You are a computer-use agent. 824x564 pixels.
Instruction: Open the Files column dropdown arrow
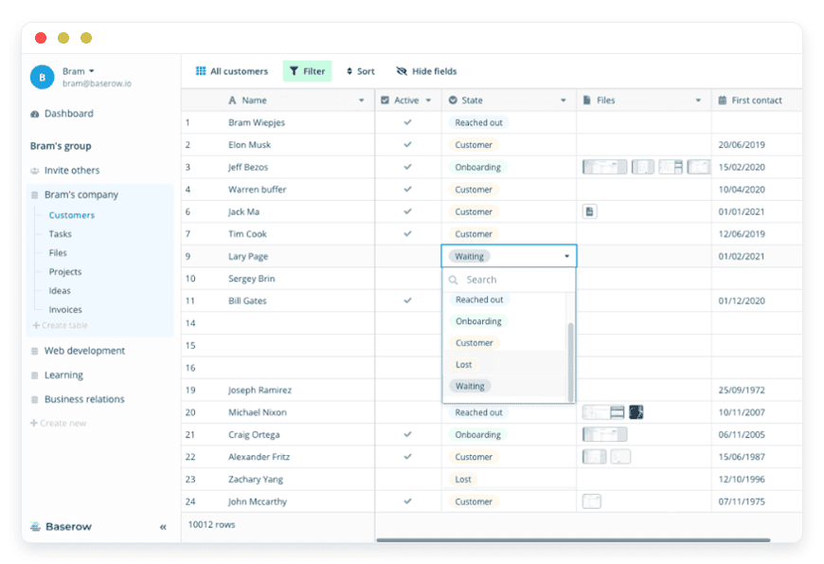click(698, 100)
